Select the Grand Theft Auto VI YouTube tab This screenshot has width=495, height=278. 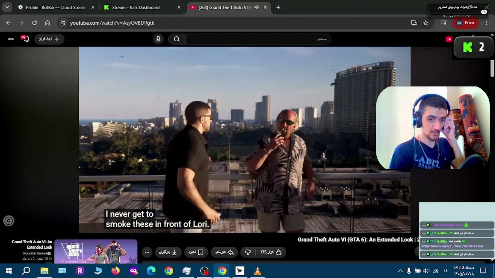228,7
